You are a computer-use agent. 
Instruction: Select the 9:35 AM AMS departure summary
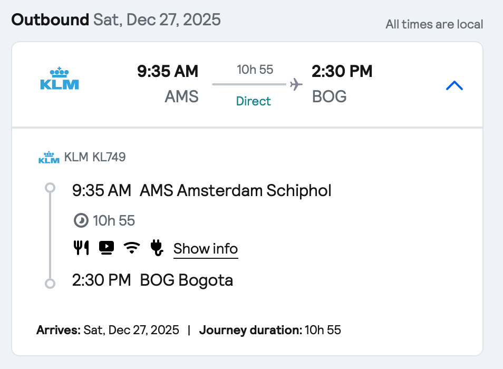coord(168,84)
